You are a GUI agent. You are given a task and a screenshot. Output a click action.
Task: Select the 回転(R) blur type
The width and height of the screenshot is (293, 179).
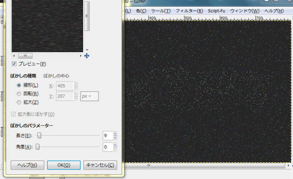coord(19,94)
